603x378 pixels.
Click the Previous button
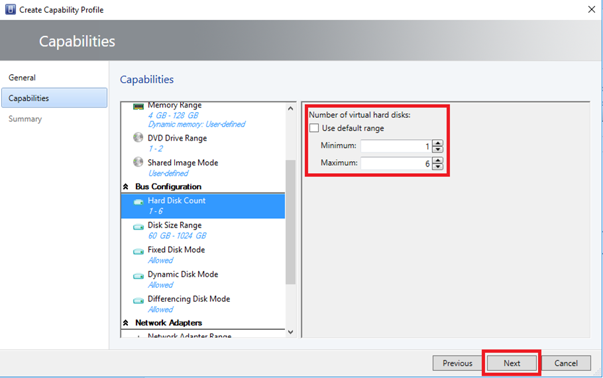pyautogui.click(x=457, y=363)
